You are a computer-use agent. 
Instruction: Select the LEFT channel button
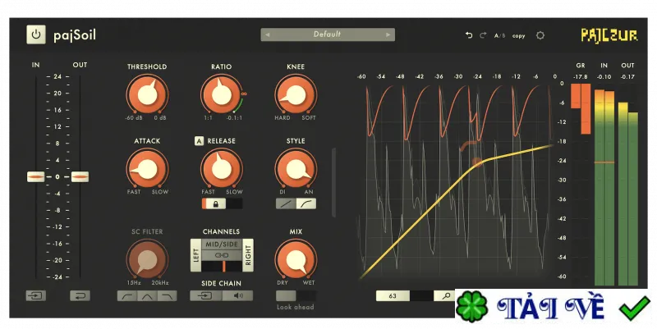pyautogui.click(x=195, y=255)
